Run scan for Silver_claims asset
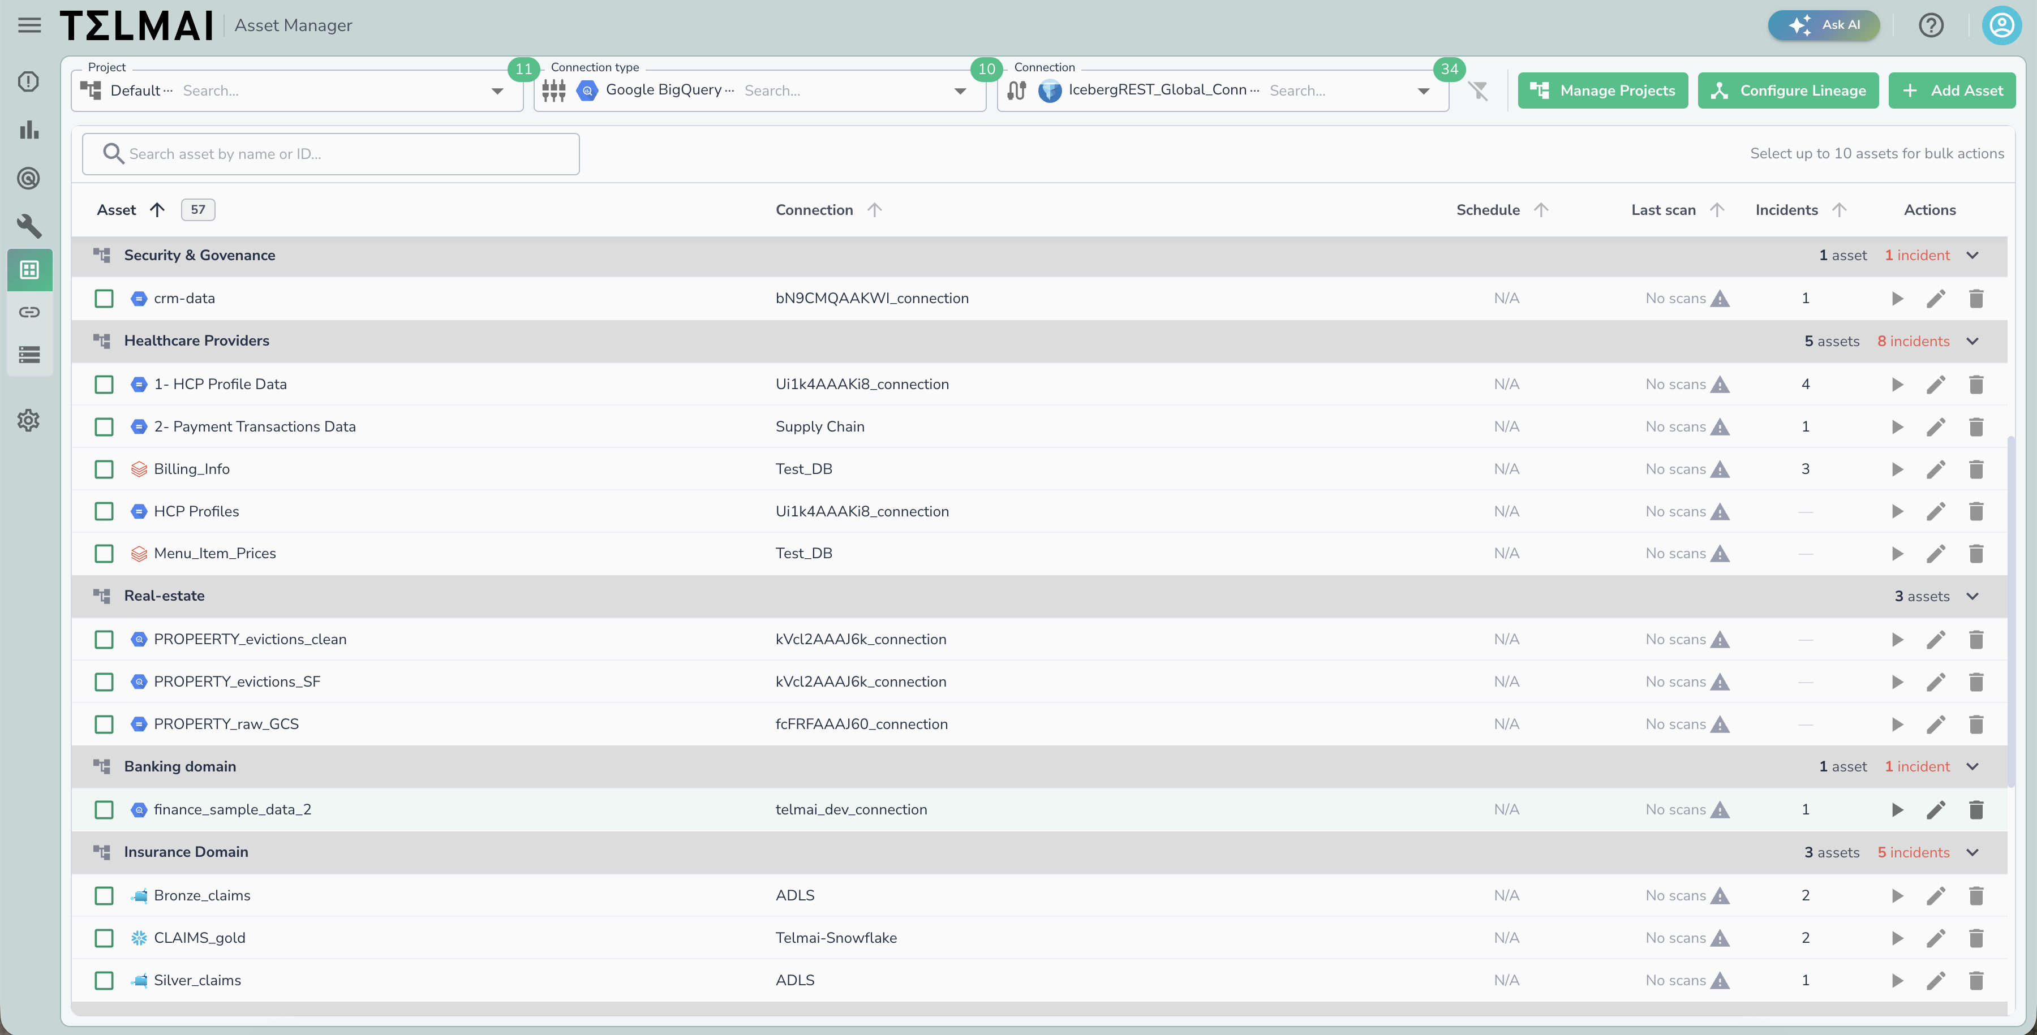 point(1897,981)
